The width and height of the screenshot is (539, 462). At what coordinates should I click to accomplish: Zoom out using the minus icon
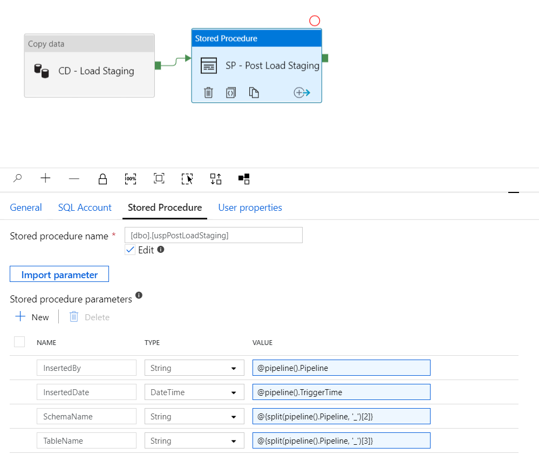(x=74, y=178)
